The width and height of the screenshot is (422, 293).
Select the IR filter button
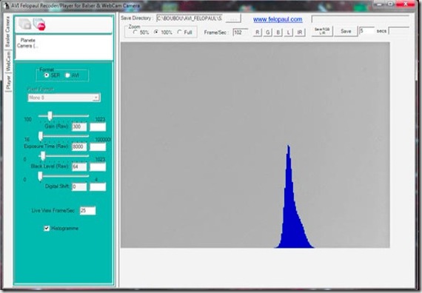pos(300,33)
